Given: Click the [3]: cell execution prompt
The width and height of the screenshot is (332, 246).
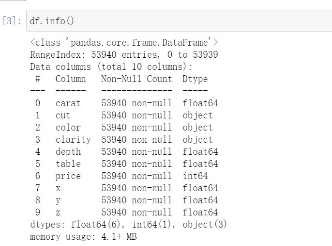Looking at the screenshot, I should click(x=11, y=21).
